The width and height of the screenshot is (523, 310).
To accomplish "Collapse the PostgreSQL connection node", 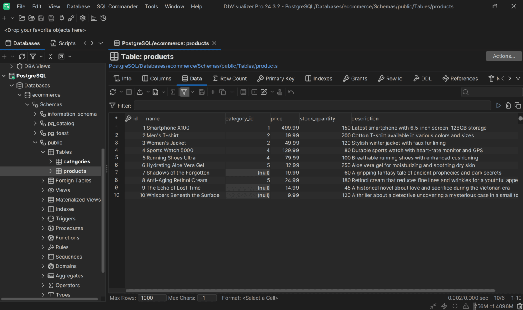I will point(4,76).
